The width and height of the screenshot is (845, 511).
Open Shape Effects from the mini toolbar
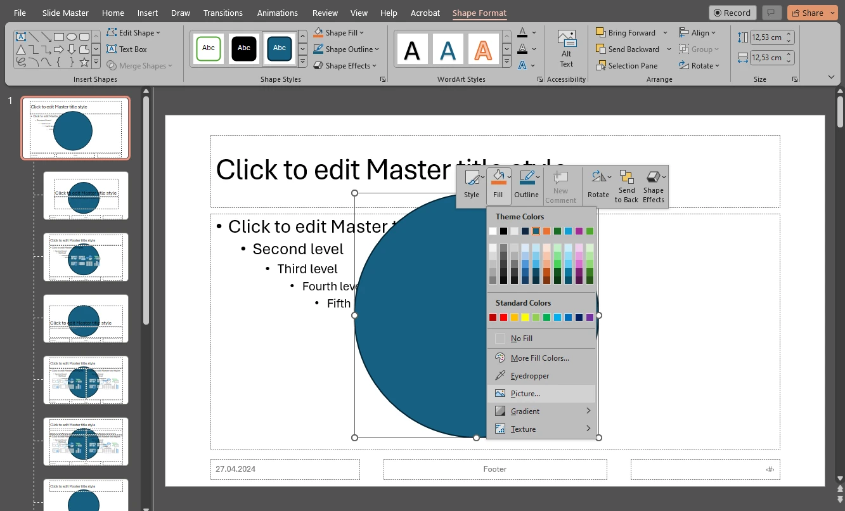point(654,186)
